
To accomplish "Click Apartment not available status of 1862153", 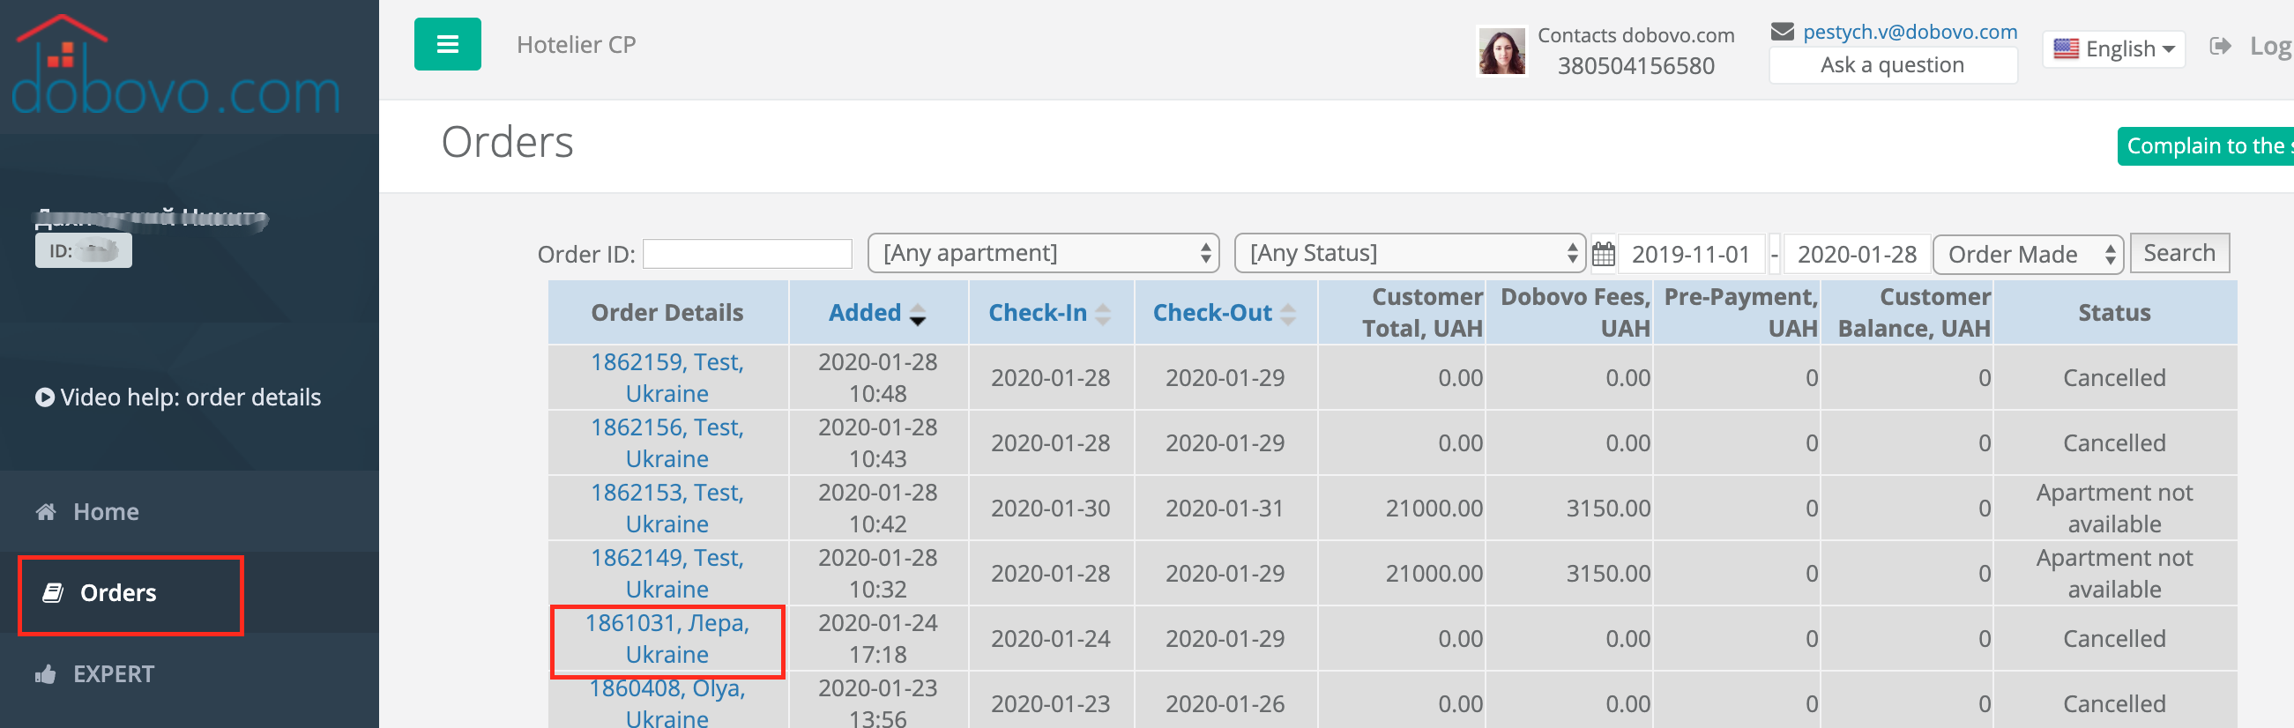I will [2114, 509].
